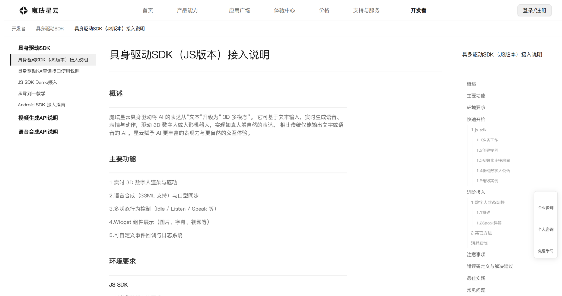This screenshot has width=562, height=296.
Task: Jump to 概述 in the outline
Action: 471,84
